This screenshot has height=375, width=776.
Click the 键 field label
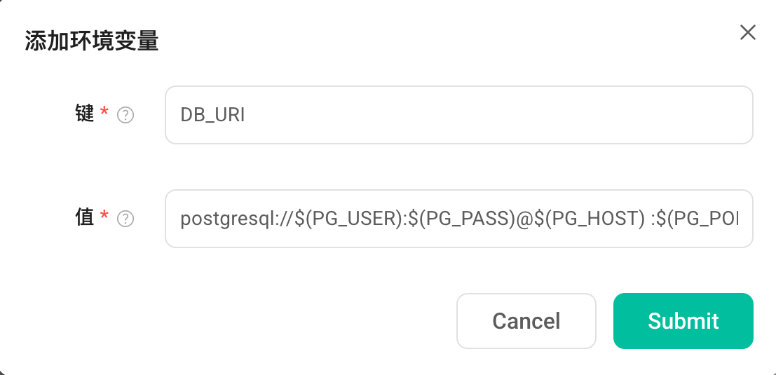click(85, 114)
